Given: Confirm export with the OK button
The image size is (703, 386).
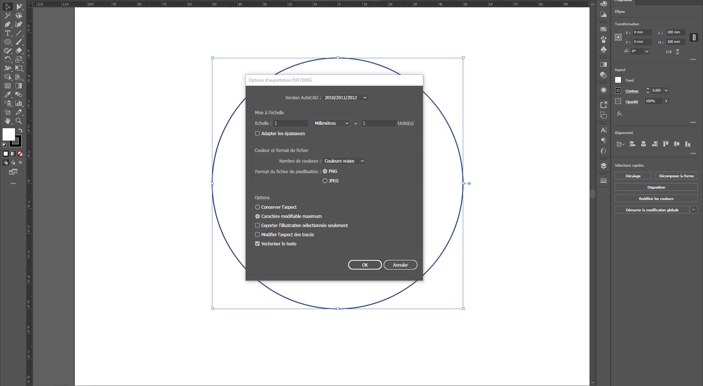Looking at the screenshot, I should 364,264.
